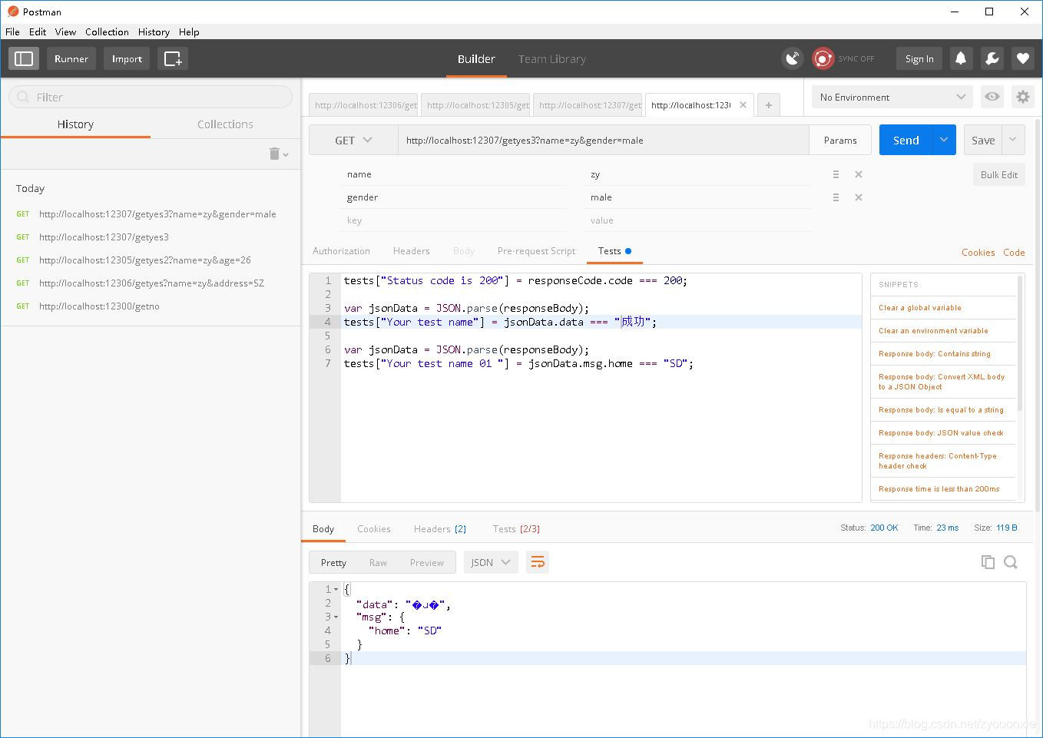Toggle line wrap in response body

pyautogui.click(x=538, y=562)
